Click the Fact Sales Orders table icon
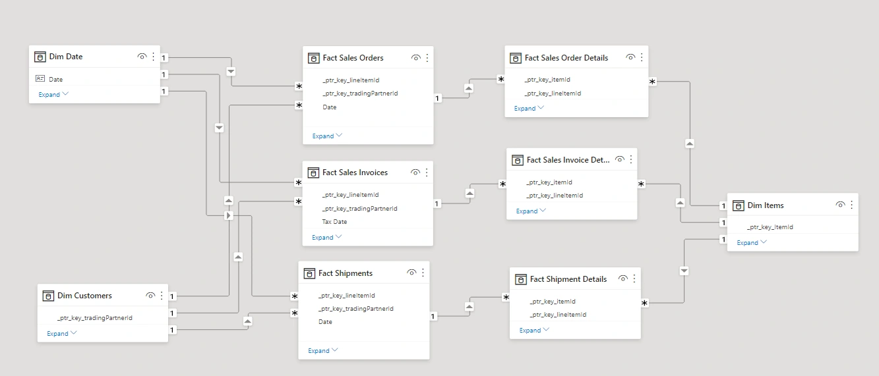This screenshot has height=376, width=879. (314, 58)
